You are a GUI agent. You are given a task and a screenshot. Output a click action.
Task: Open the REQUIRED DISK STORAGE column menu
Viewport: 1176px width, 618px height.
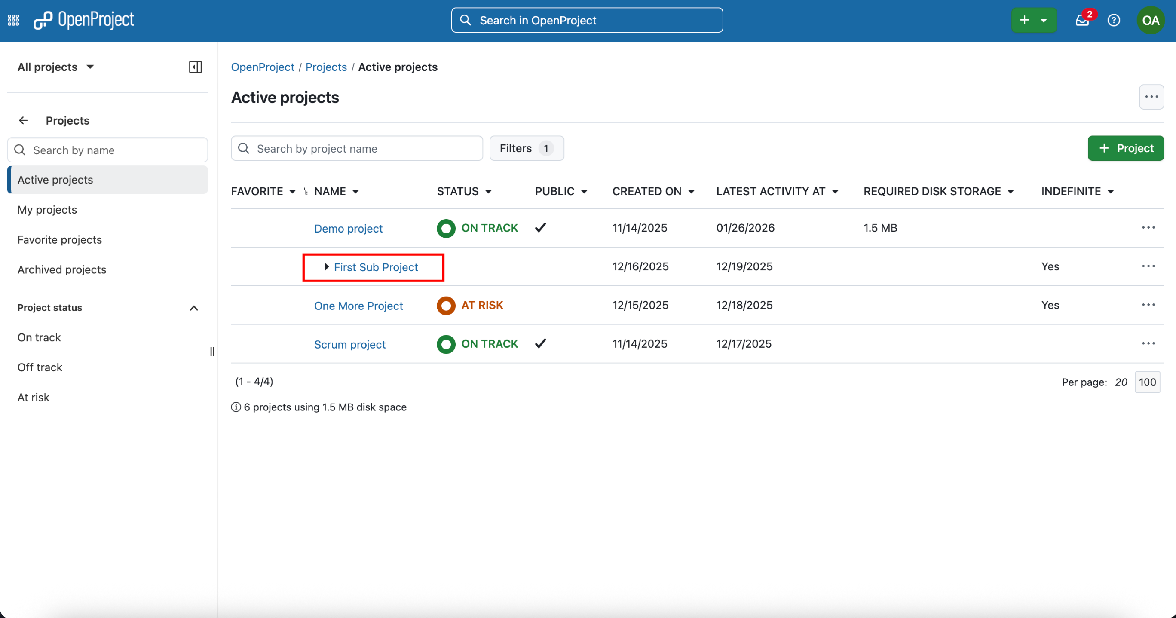[x=939, y=192]
